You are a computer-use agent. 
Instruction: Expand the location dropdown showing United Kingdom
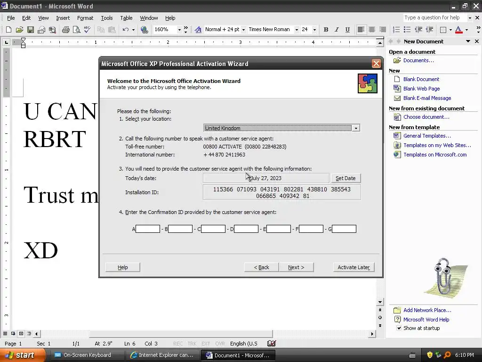tap(356, 128)
